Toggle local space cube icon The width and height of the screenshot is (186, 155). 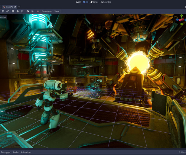[x=28, y=11]
